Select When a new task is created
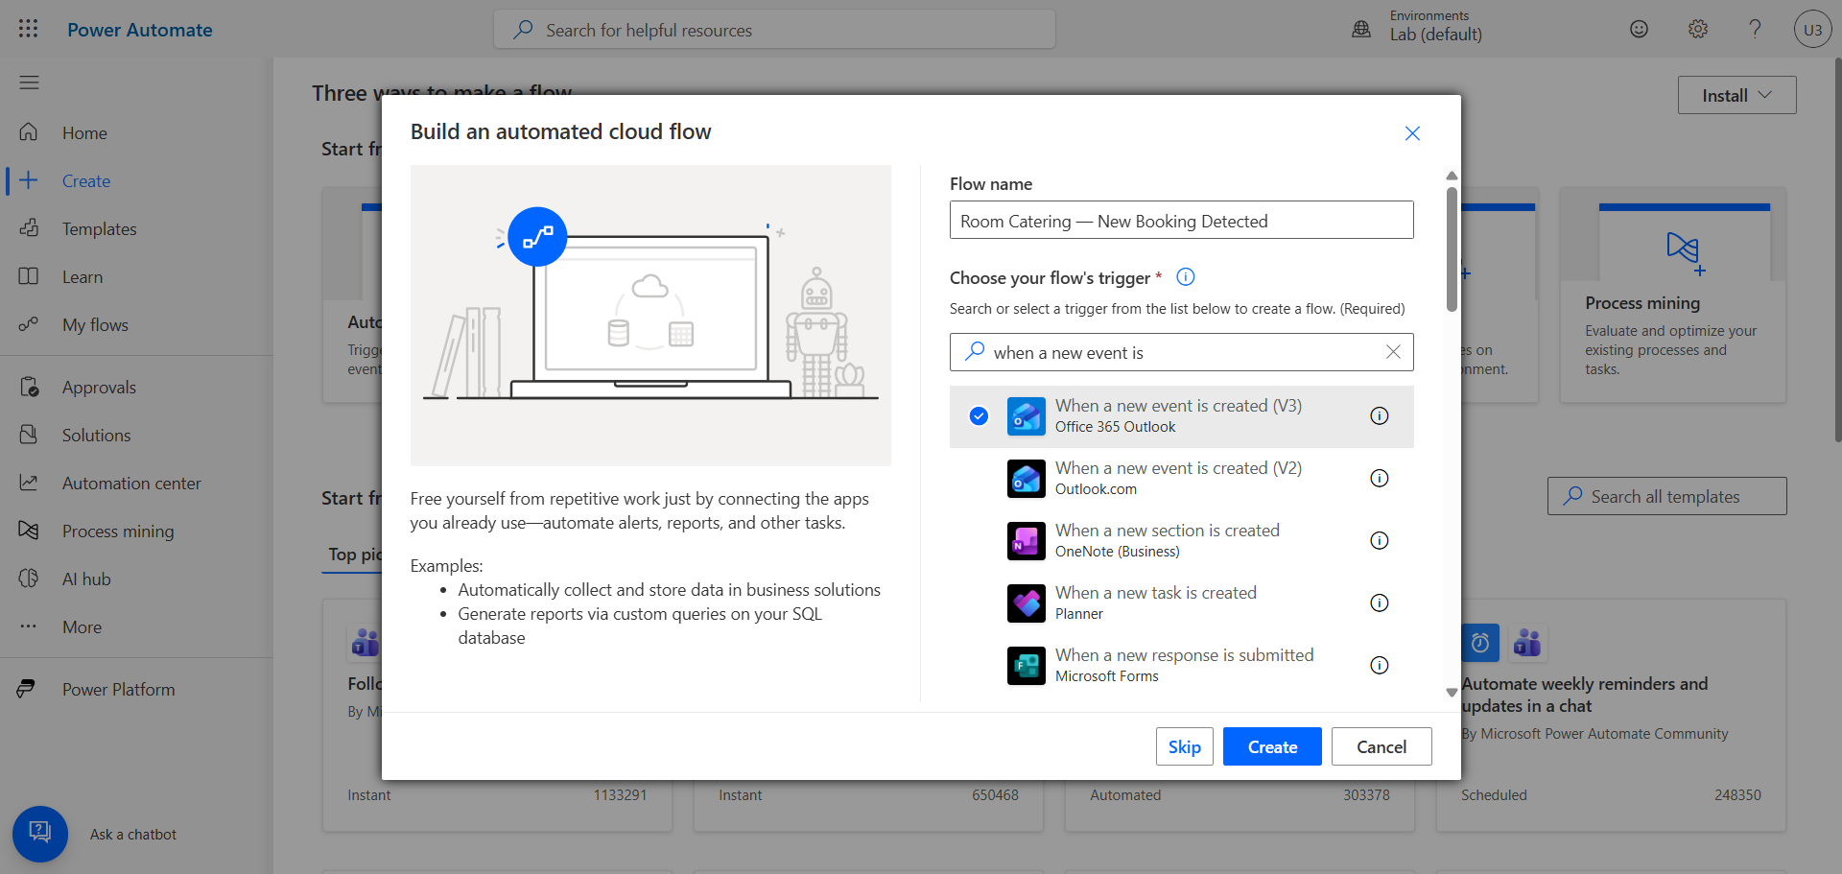Image resolution: width=1842 pixels, height=874 pixels. pos(1181,602)
